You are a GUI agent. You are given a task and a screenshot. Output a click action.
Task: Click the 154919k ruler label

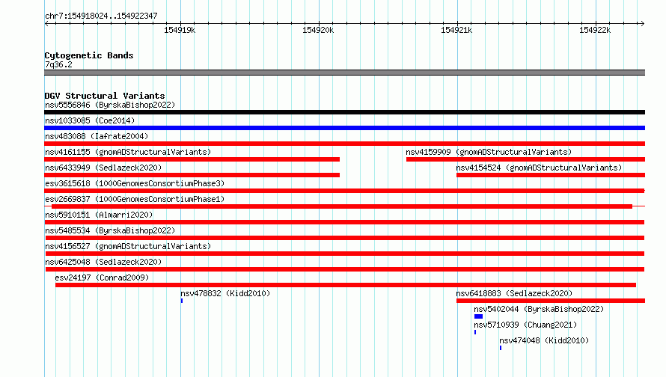pyautogui.click(x=180, y=30)
